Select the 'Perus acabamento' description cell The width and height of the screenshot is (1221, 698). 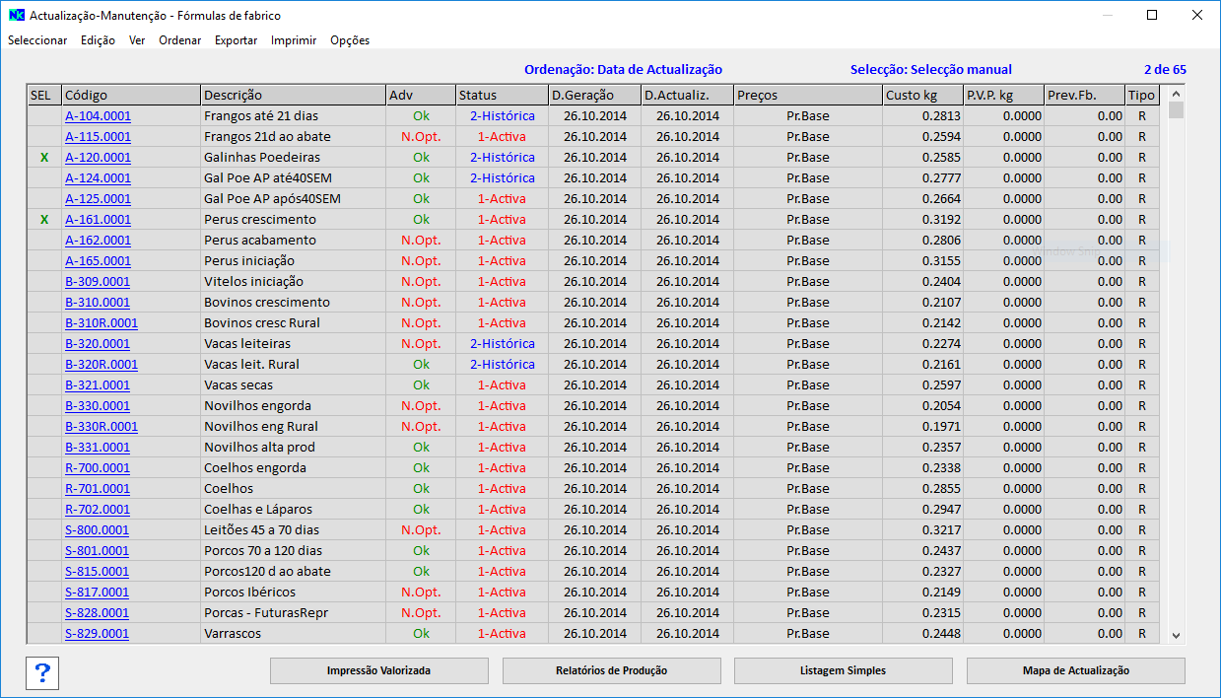[294, 241]
